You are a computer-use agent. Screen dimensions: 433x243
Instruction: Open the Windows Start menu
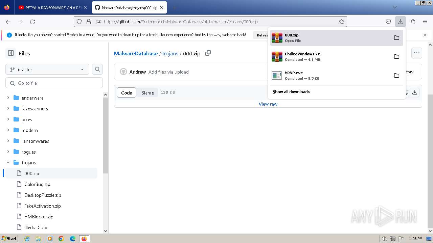coord(9,239)
